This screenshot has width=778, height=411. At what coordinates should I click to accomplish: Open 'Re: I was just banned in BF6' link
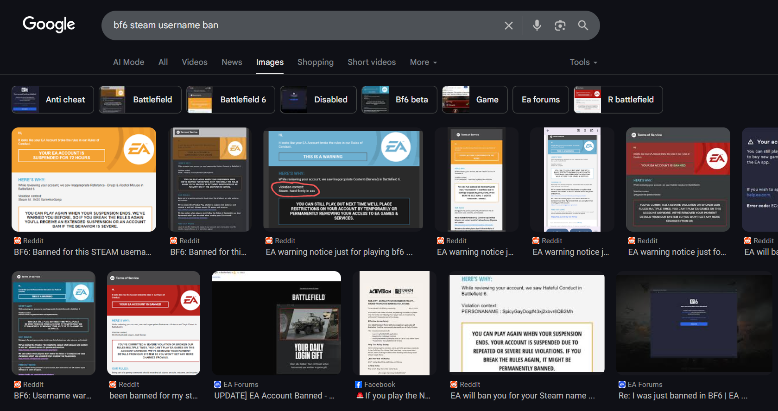683,396
